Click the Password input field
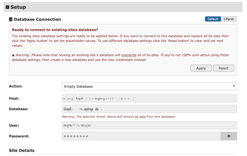247x156 pixels. pyautogui.click(x=141, y=136)
